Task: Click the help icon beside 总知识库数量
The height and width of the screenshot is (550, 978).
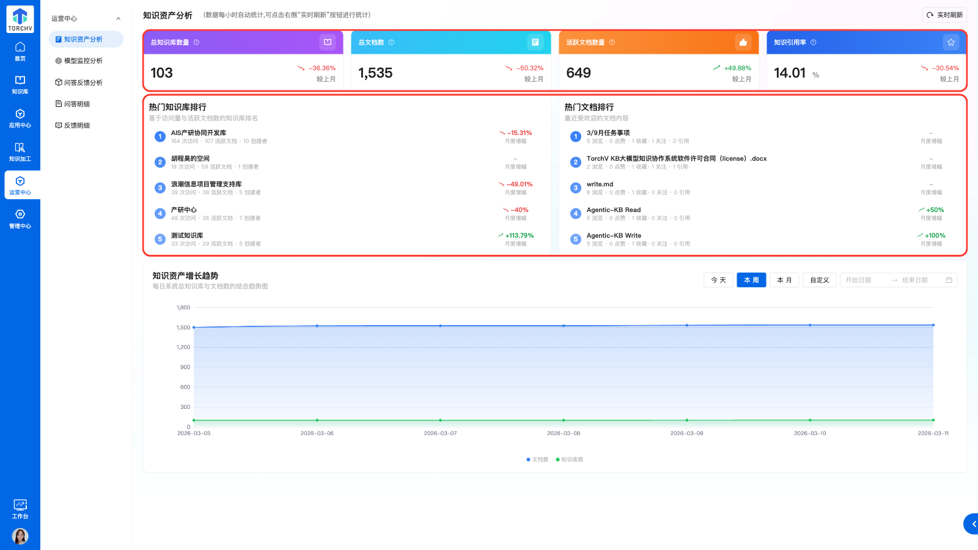Action: (x=196, y=43)
